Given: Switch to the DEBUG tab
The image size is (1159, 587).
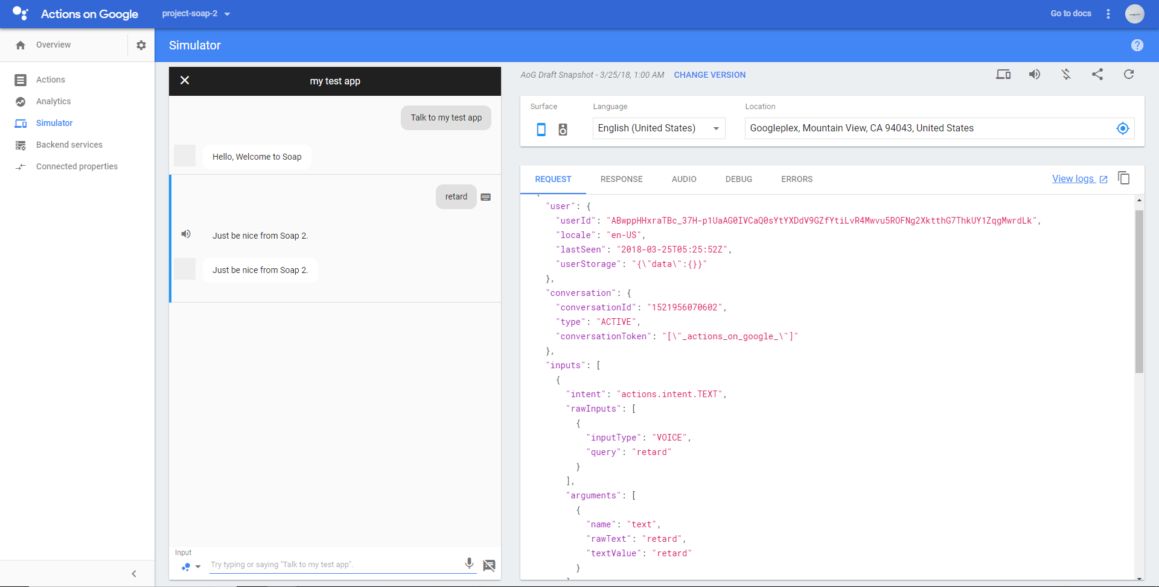Looking at the screenshot, I should pyautogui.click(x=739, y=180).
